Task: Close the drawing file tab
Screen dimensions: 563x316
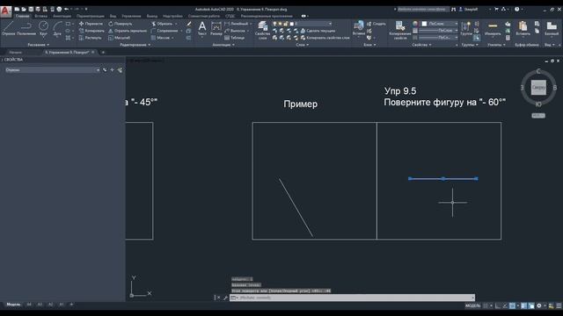Action: coord(92,53)
